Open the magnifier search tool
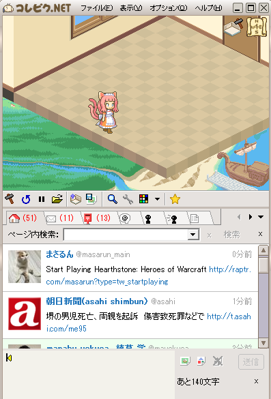The height and width of the screenshot is (399, 271). (113, 199)
